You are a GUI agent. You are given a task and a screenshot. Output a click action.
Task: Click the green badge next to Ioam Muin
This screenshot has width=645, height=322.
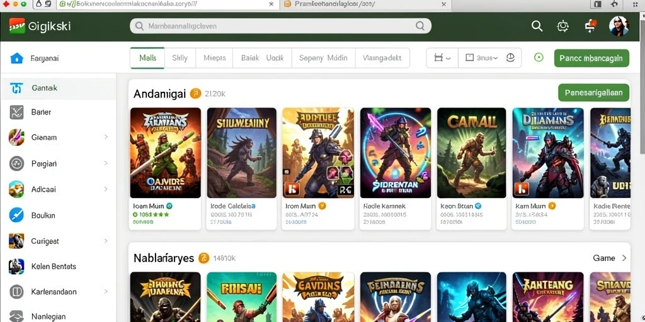(169, 206)
